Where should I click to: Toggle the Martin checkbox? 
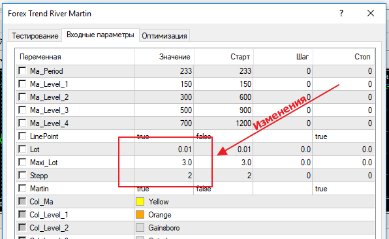tap(22, 188)
